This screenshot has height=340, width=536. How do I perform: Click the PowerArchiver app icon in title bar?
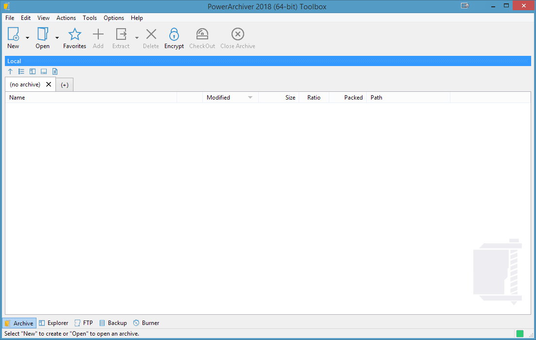click(6, 6)
